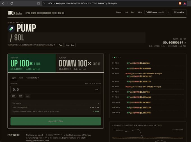Choose the 25% amount preset
Screen dimensions: 191x142
(x=14, y=96)
